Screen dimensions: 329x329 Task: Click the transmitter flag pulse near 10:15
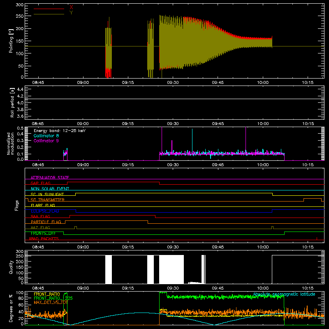tap(313, 200)
